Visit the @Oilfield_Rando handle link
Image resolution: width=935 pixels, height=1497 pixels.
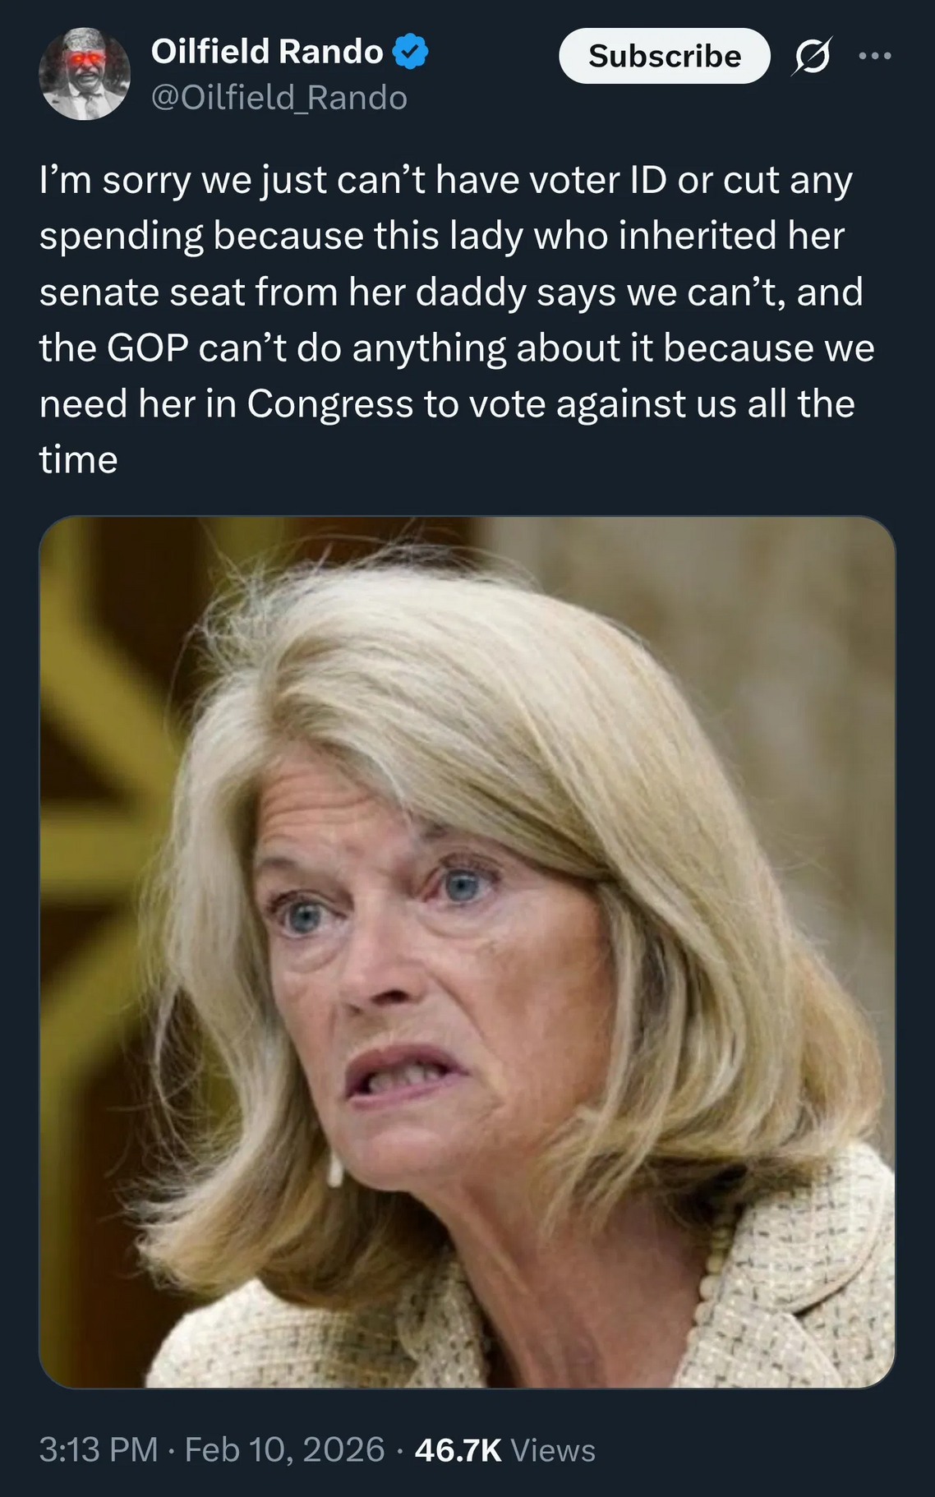279,98
